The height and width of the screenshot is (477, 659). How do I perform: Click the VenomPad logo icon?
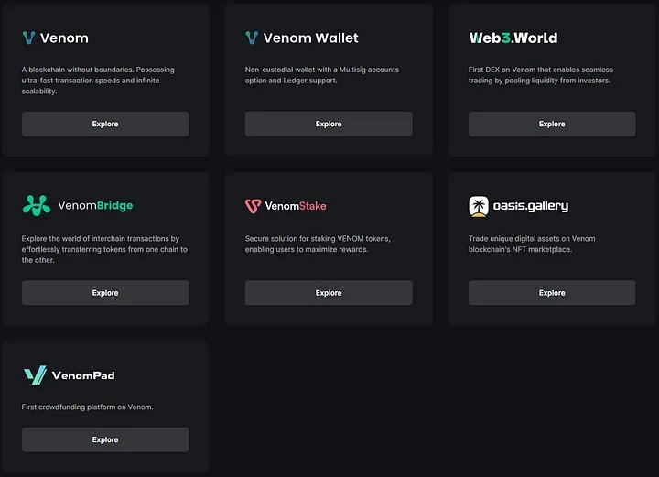[x=34, y=375]
